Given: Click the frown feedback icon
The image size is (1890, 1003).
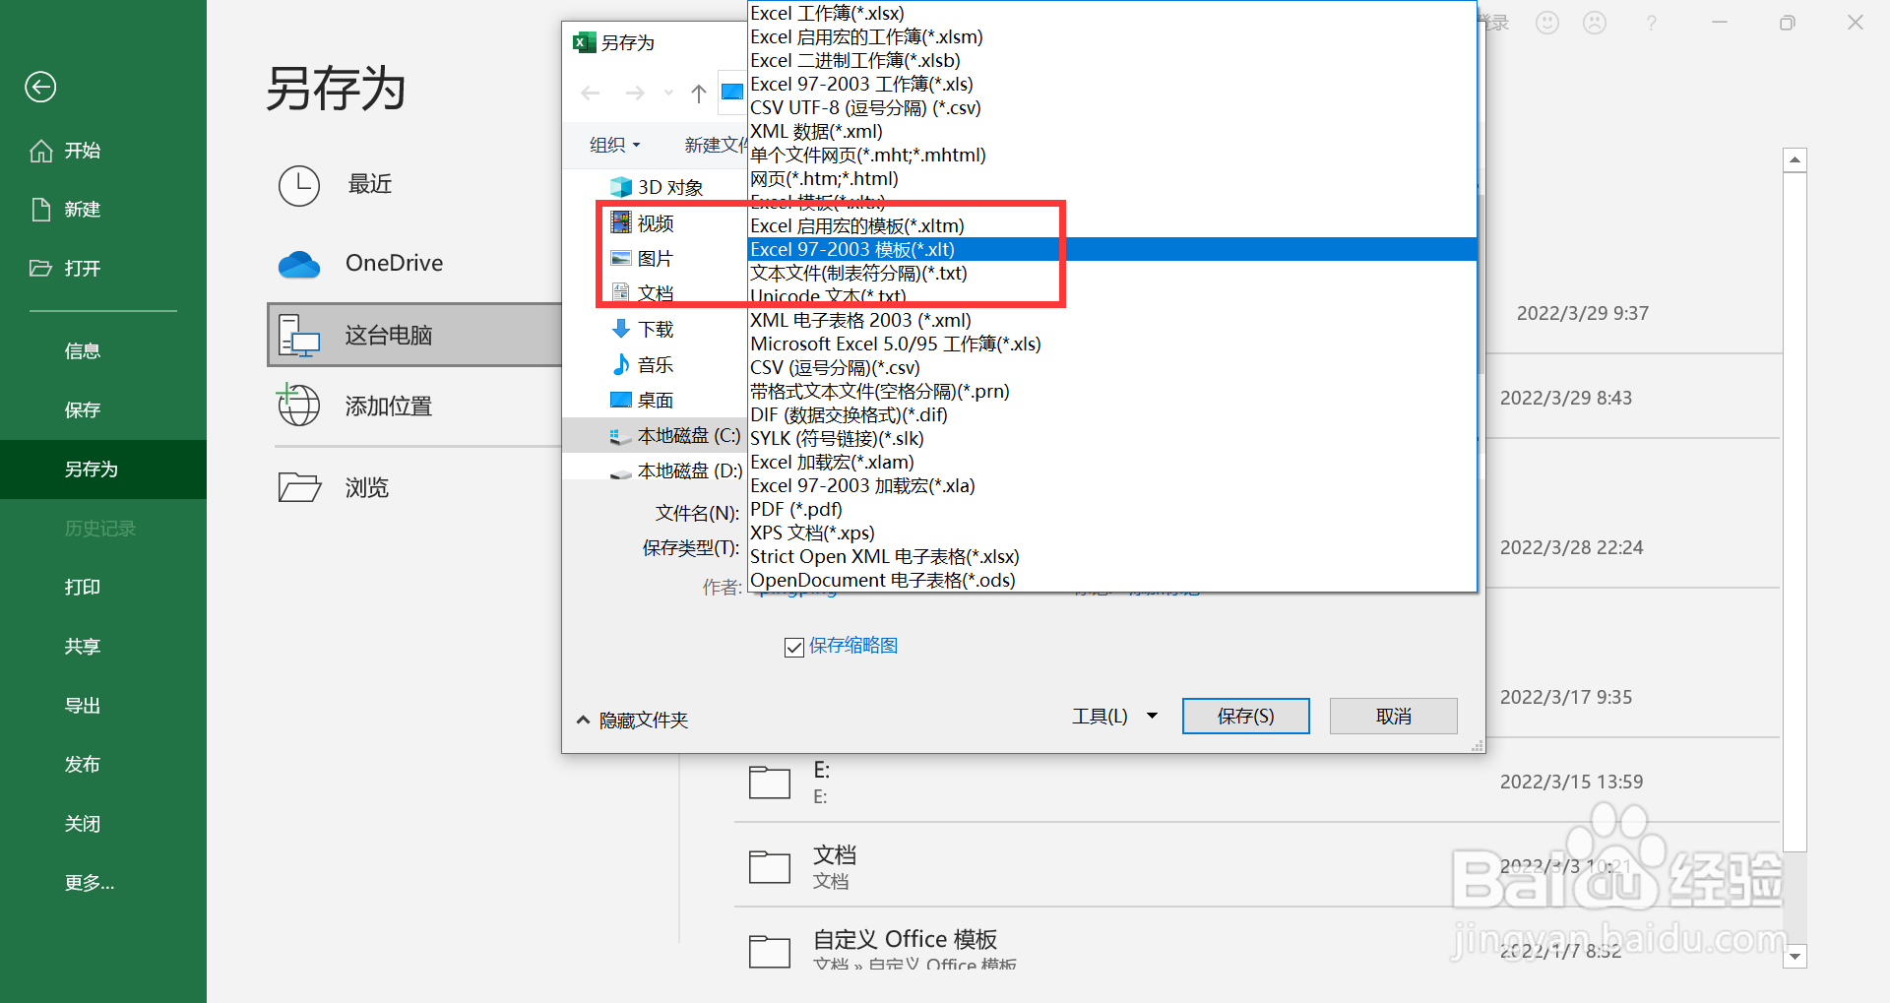Looking at the screenshot, I should 1595,22.
